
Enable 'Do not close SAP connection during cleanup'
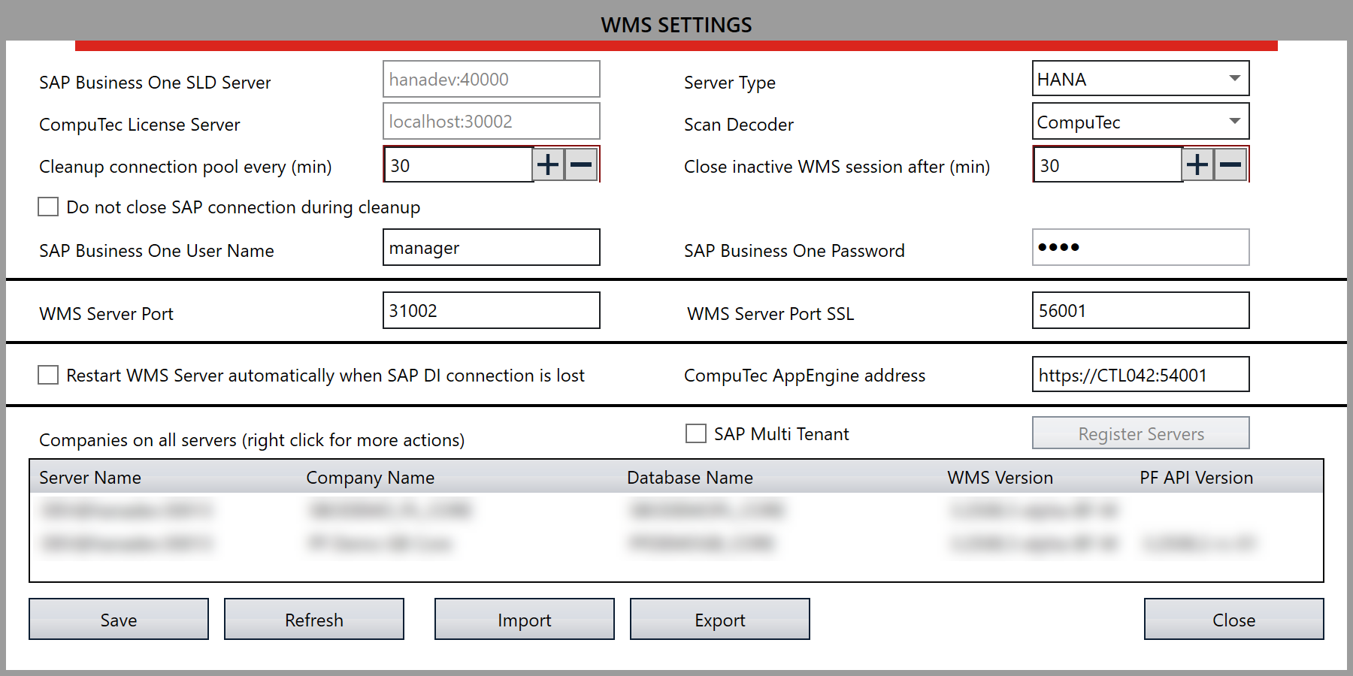(47, 206)
